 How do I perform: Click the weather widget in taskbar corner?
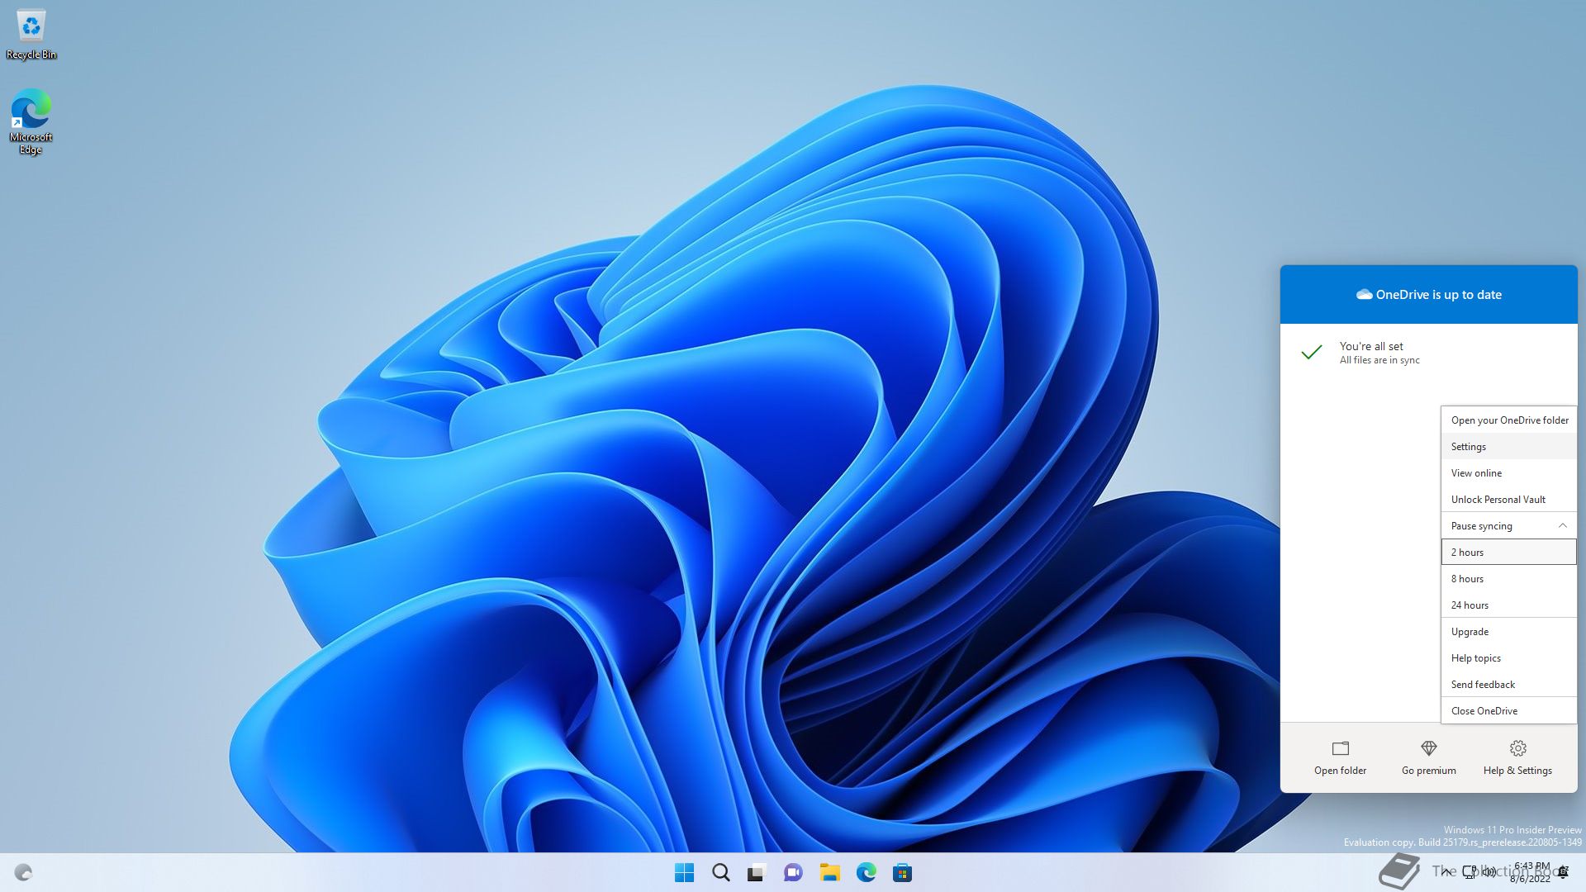point(23,872)
